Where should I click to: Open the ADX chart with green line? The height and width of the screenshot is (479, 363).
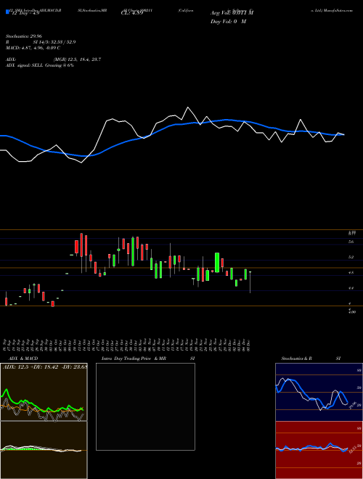click(44, 392)
